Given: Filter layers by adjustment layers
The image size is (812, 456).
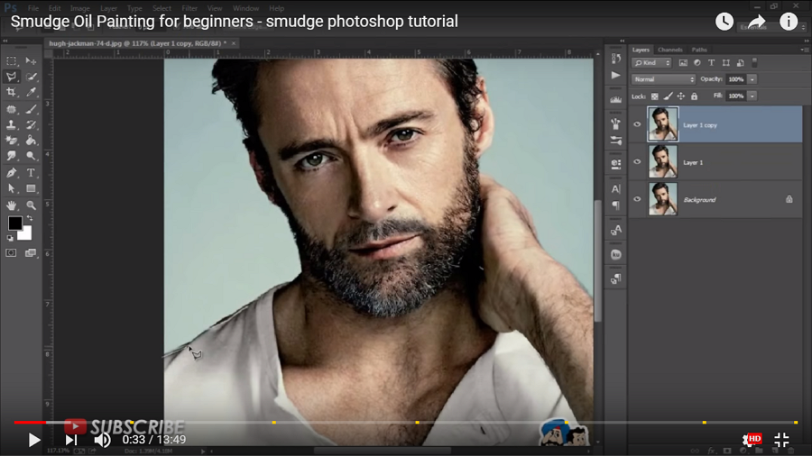Looking at the screenshot, I should coord(697,63).
